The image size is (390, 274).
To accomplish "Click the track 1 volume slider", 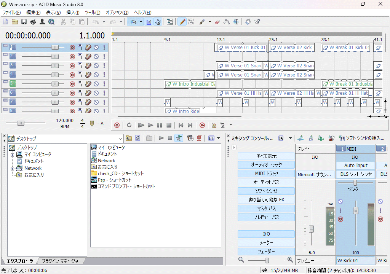I will pyautogui.click(x=55, y=47).
